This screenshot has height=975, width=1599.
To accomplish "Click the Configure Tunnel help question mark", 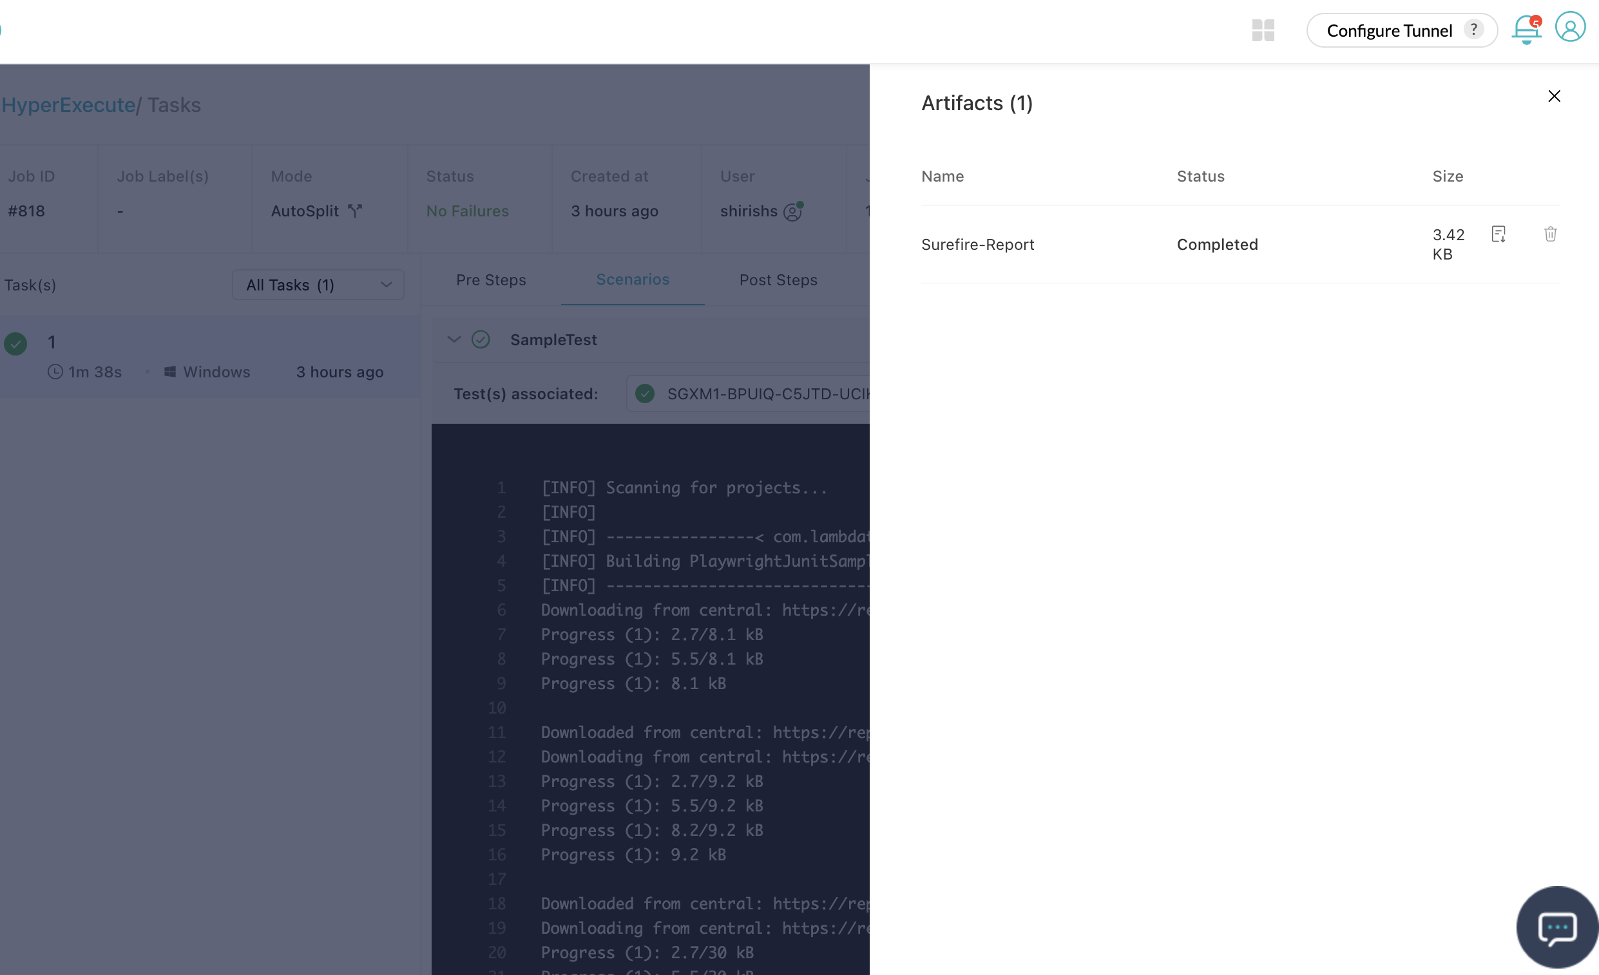I will coord(1473,30).
